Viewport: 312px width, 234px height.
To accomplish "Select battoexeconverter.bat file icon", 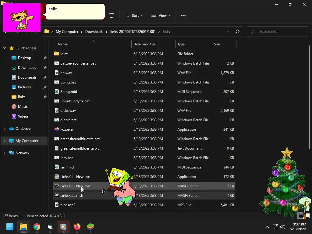I will (56, 63).
